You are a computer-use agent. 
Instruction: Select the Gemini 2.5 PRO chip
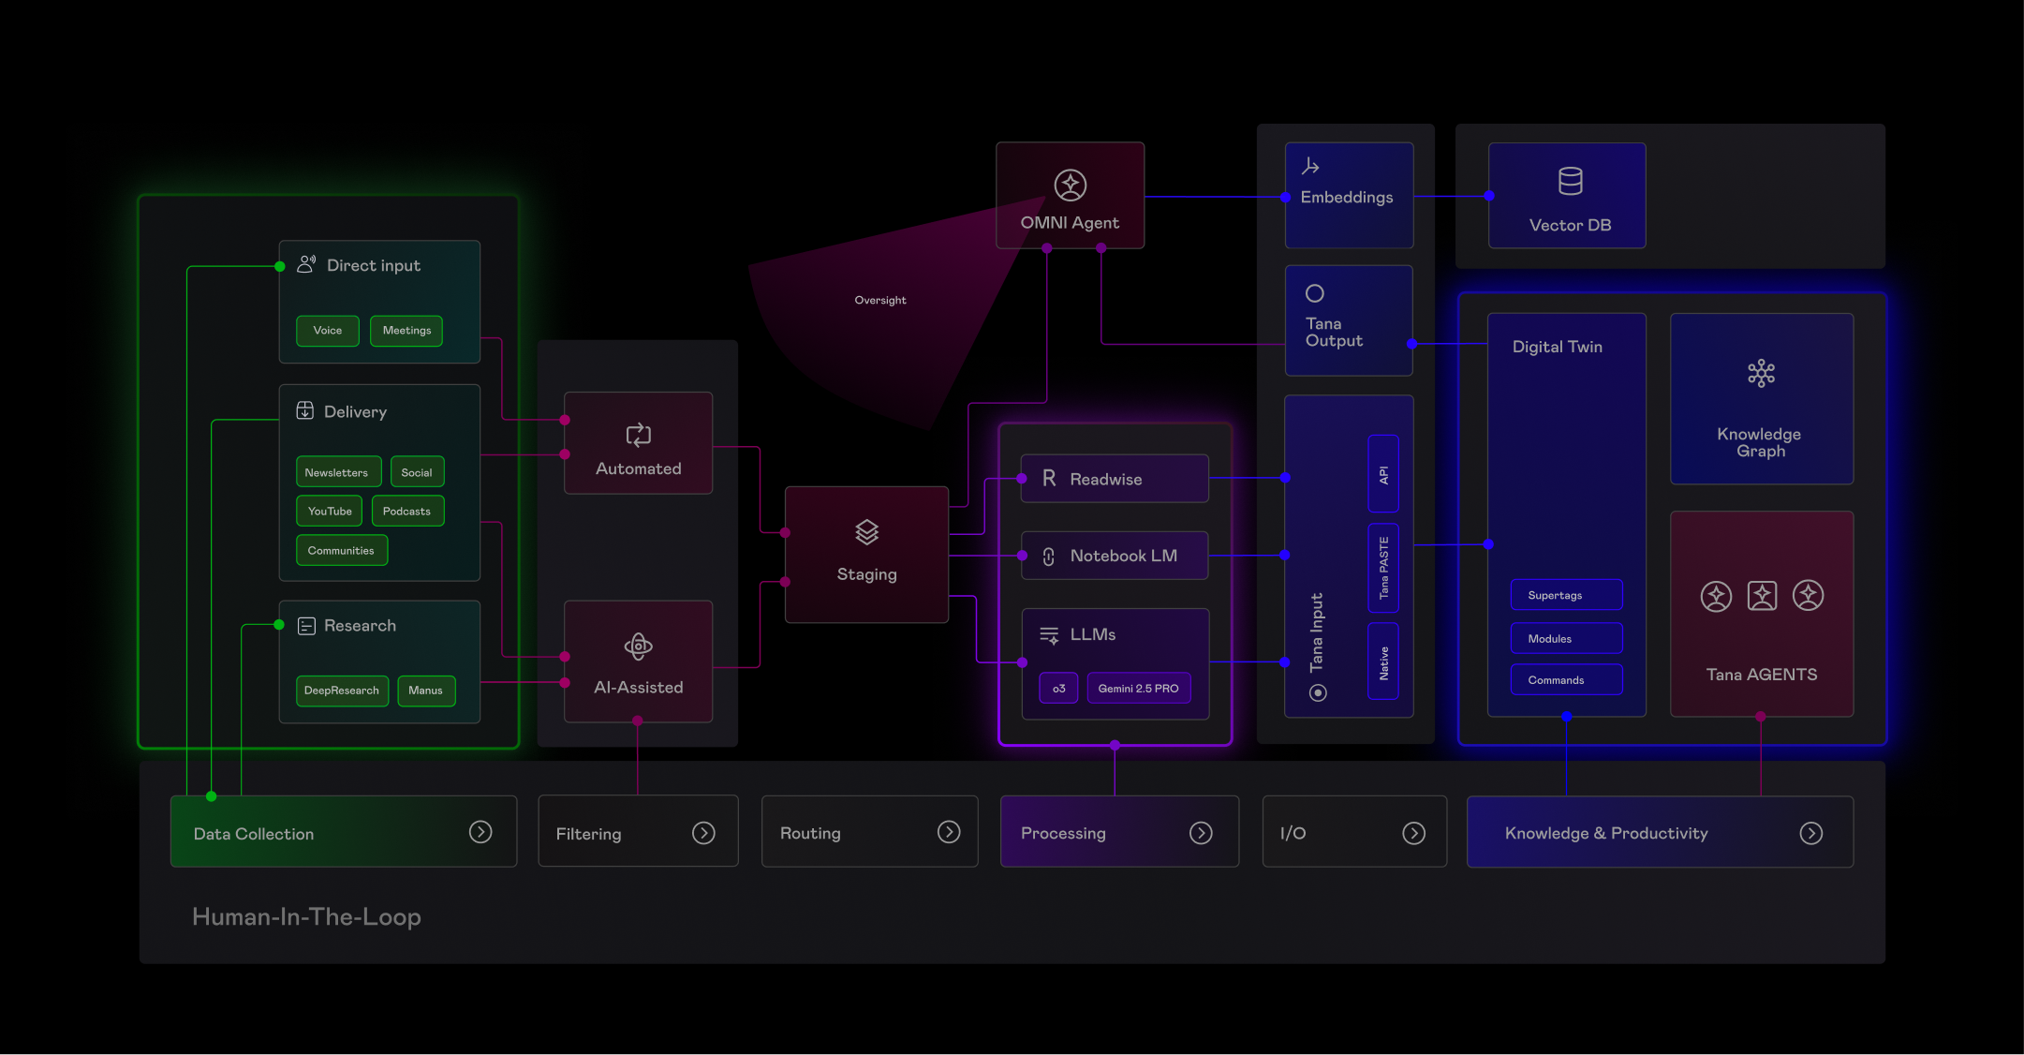click(1139, 688)
